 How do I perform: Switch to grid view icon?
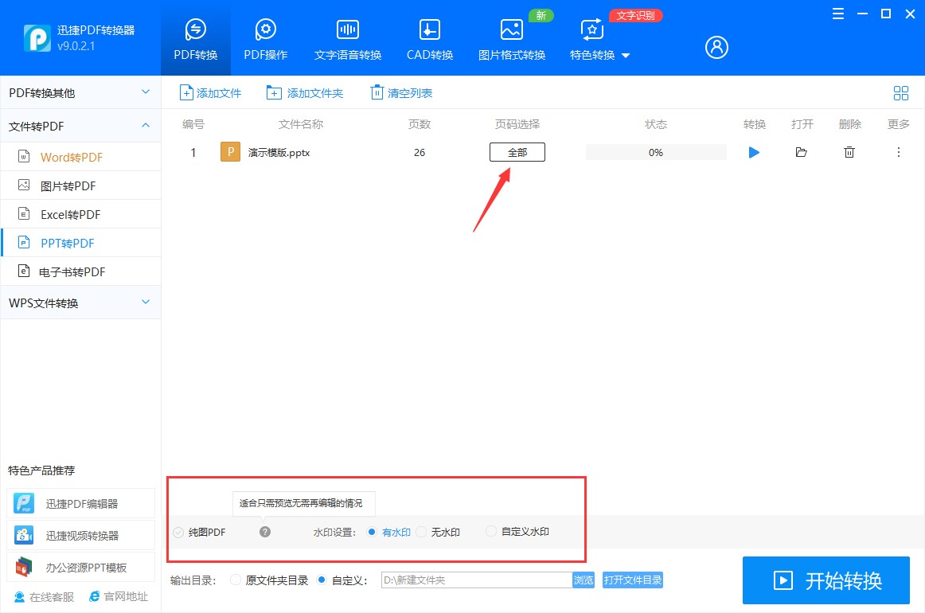point(901,92)
